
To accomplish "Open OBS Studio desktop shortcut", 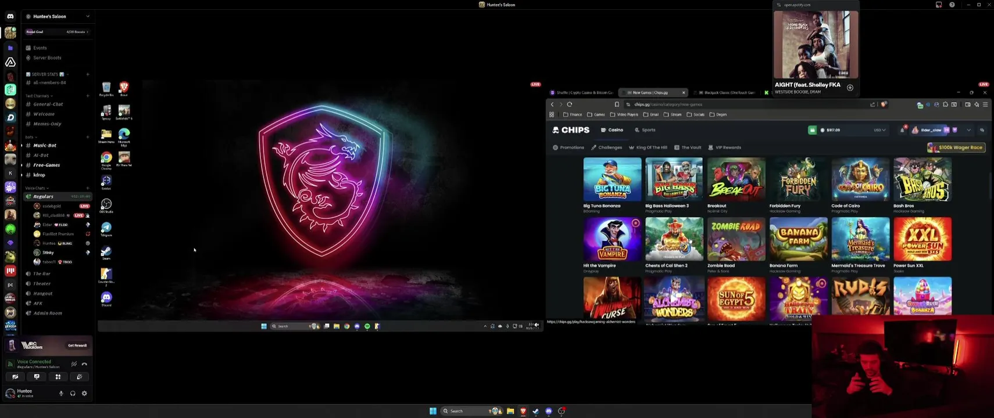I will pos(106,206).
